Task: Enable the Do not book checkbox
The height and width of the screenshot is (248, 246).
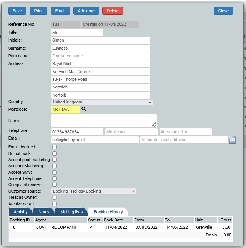Action: pyautogui.click(x=54, y=153)
